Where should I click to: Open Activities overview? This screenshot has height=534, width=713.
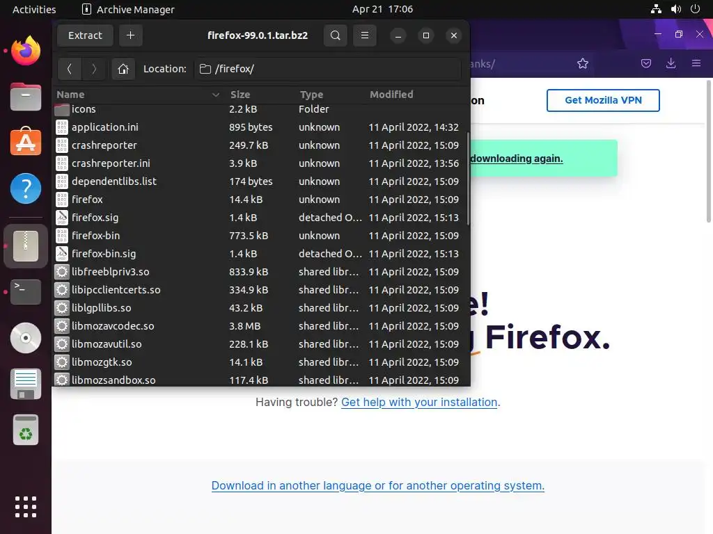coord(34,9)
